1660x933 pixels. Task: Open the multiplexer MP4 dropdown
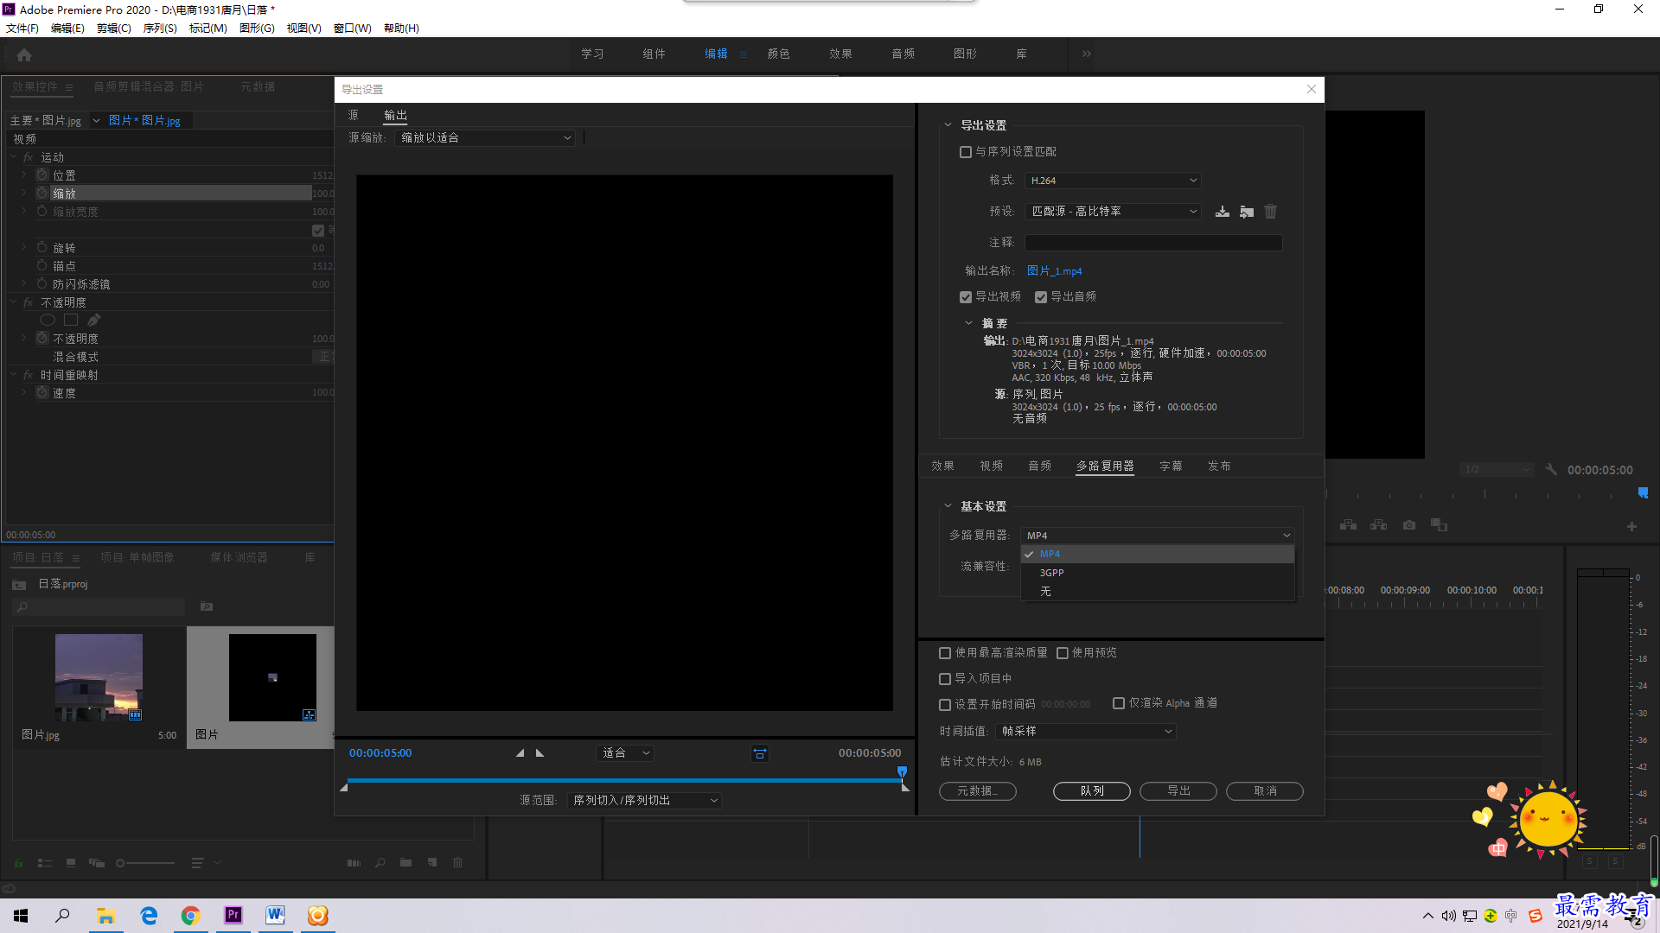(x=1157, y=536)
